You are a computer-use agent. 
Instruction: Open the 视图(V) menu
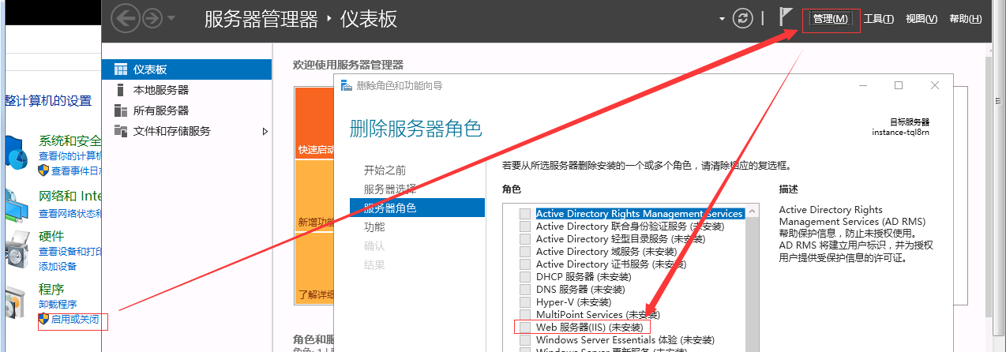(x=921, y=19)
